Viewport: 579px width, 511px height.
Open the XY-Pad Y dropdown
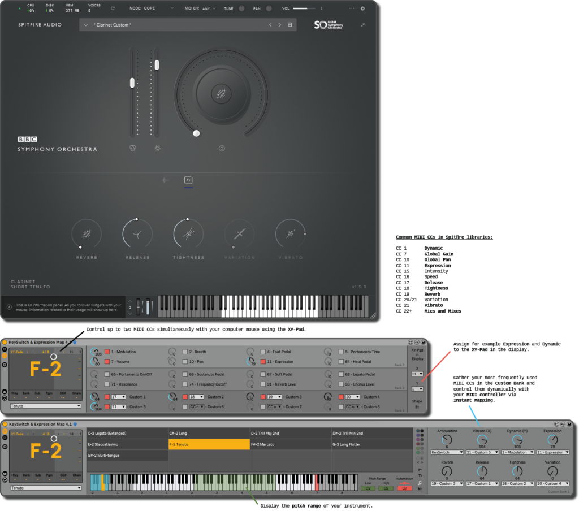[x=417, y=389]
